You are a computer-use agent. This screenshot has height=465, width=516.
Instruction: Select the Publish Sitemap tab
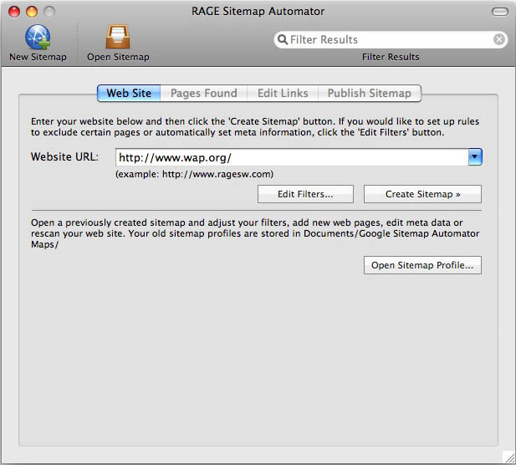[370, 93]
